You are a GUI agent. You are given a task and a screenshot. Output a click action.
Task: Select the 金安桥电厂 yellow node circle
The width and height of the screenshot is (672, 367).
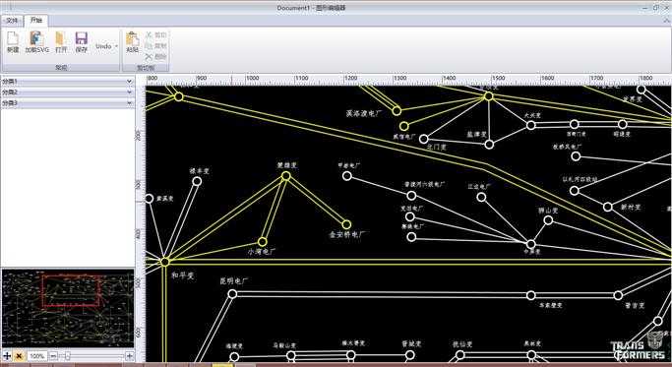click(346, 224)
